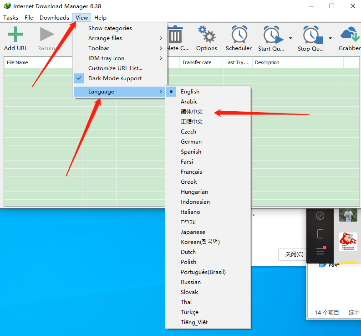Select Greek language
The width and height of the screenshot is (361, 336).
[x=208, y=182]
